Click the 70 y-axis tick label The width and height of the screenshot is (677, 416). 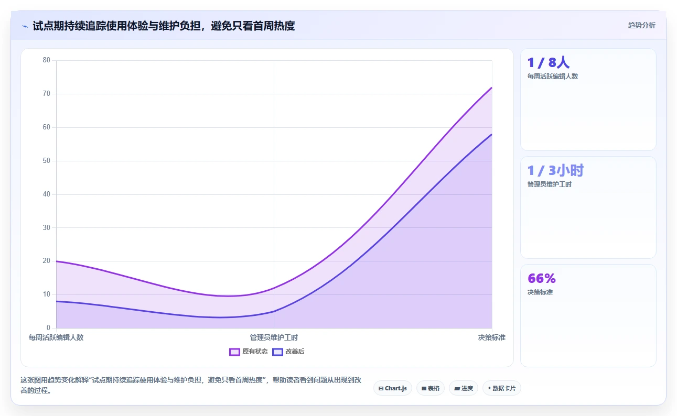[47, 94]
